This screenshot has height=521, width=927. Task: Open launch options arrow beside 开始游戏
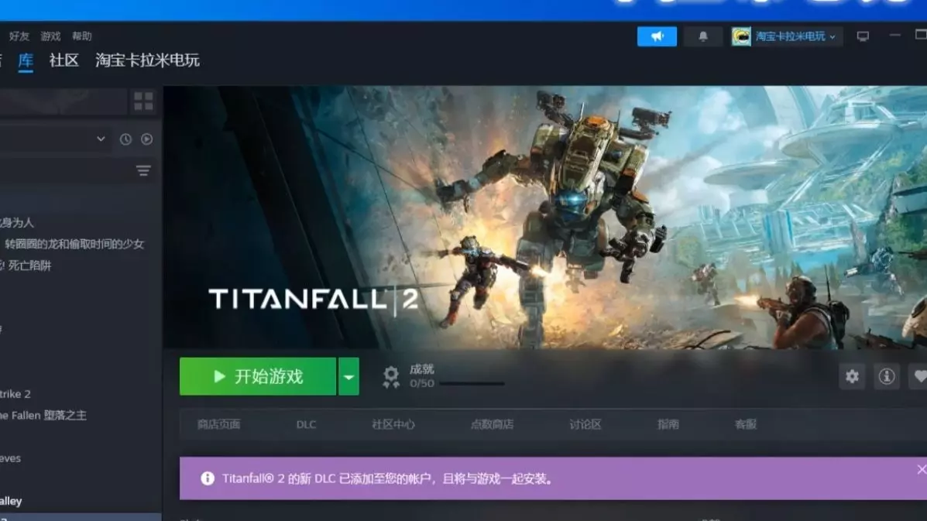[348, 376]
